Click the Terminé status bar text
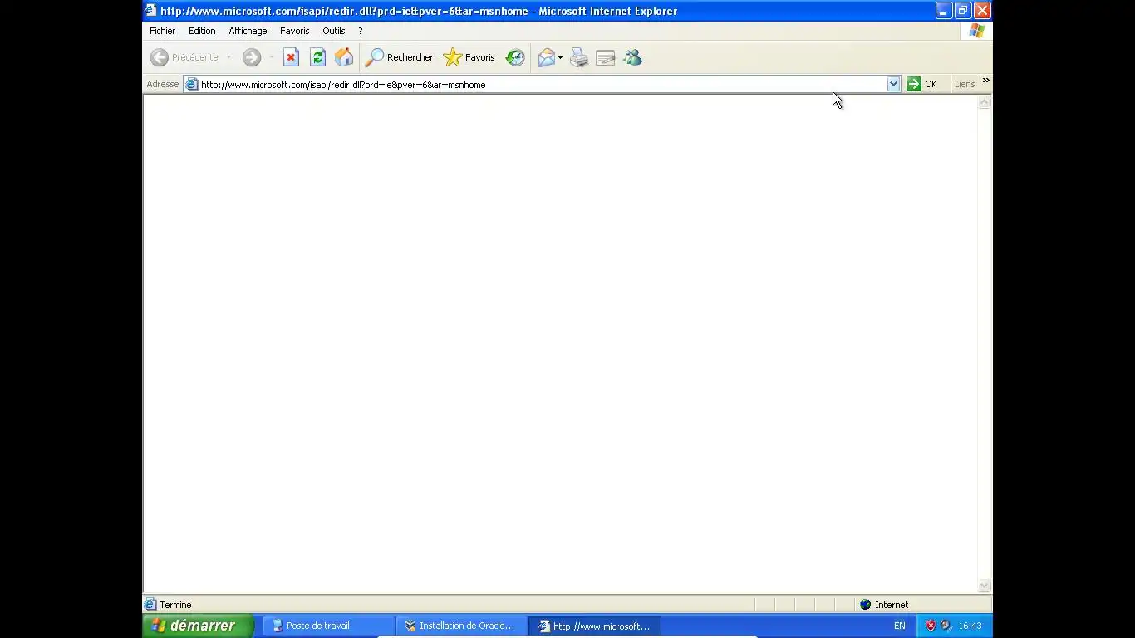 click(175, 605)
